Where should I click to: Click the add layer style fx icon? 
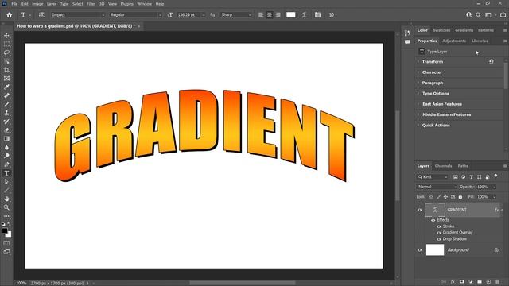point(453,282)
